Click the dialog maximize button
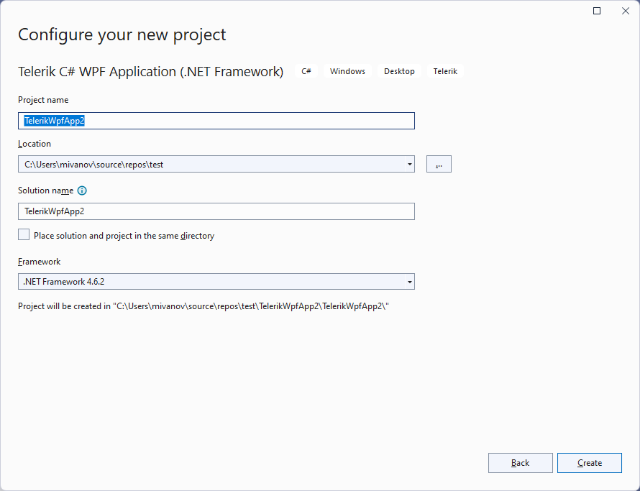This screenshot has width=640, height=491. 597,11
